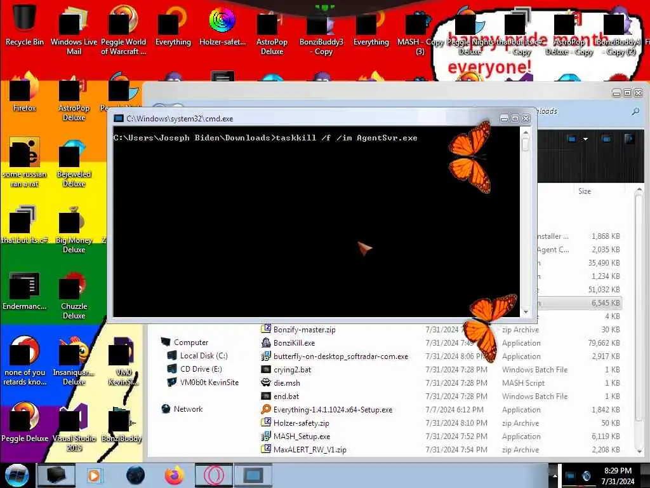Select Network in Explorer navigation tree
The height and width of the screenshot is (488, 650).
[x=188, y=409]
